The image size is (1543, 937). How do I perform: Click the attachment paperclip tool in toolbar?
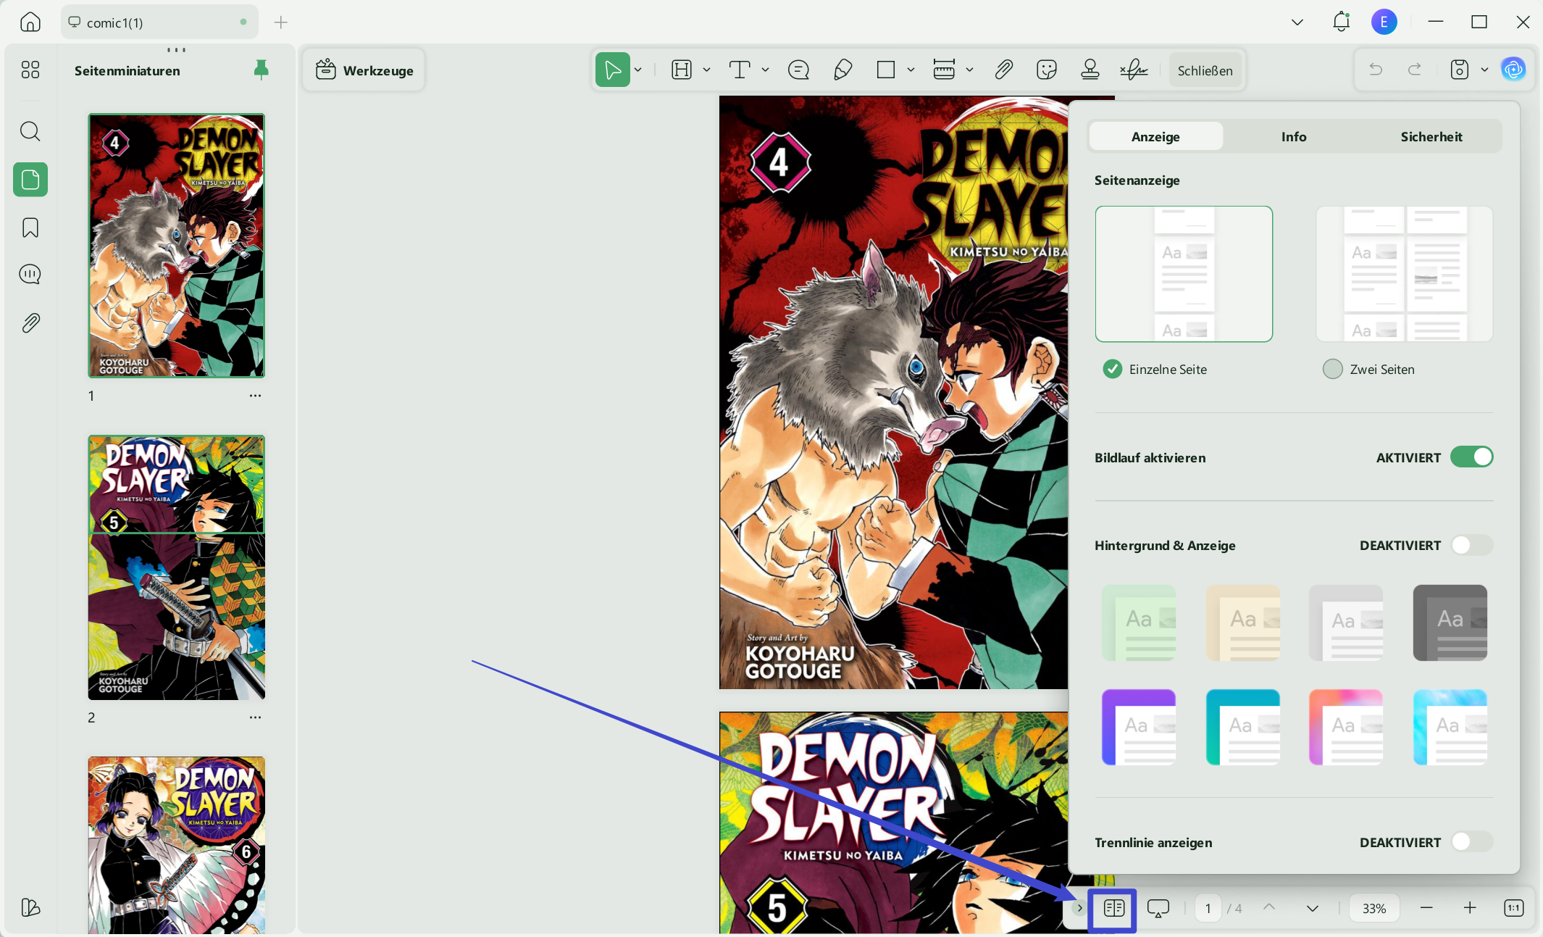pos(1003,70)
